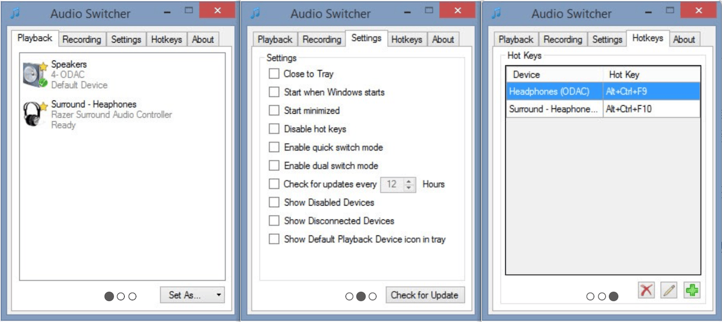Open the Set As... dropdown arrow
The height and width of the screenshot is (322, 722).
(x=218, y=295)
